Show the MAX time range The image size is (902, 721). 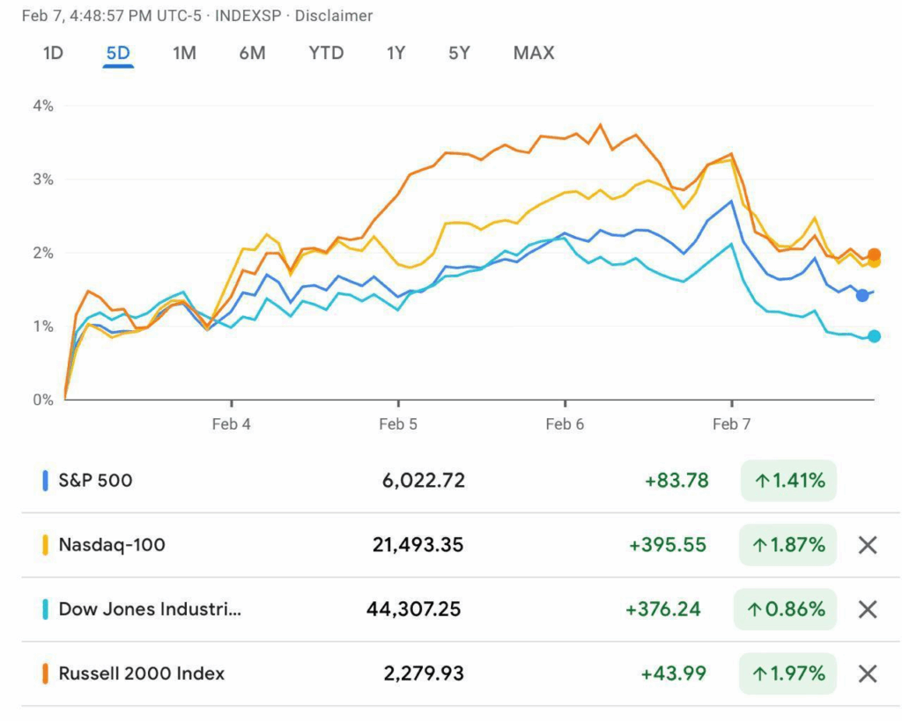pos(534,53)
